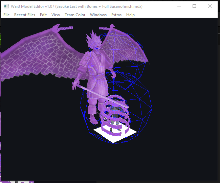The height and width of the screenshot is (183, 220).
Task: Open the File menu
Action: (6, 15)
